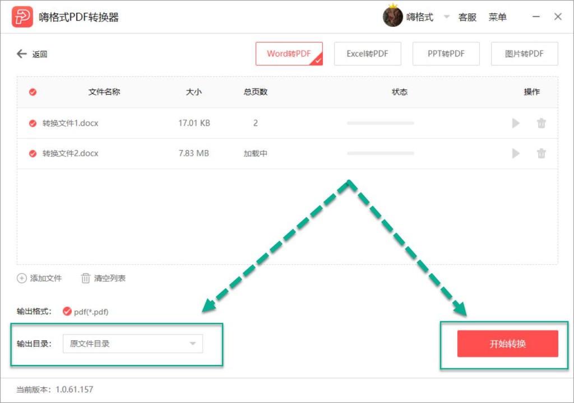Expand the 嗨格式 account dropdown arrow
Screen dimensions: 574x403
(446, 17)
